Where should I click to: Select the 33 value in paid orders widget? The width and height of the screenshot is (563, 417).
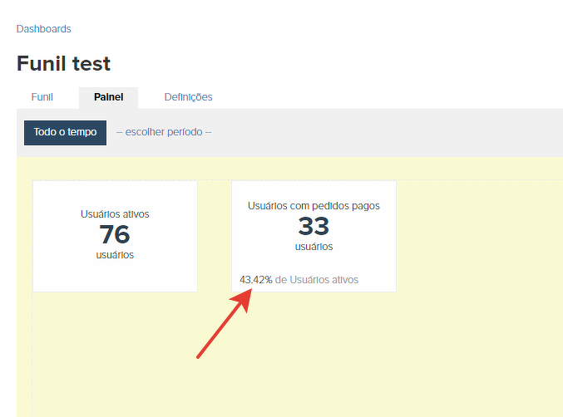(x=314, y=226)
